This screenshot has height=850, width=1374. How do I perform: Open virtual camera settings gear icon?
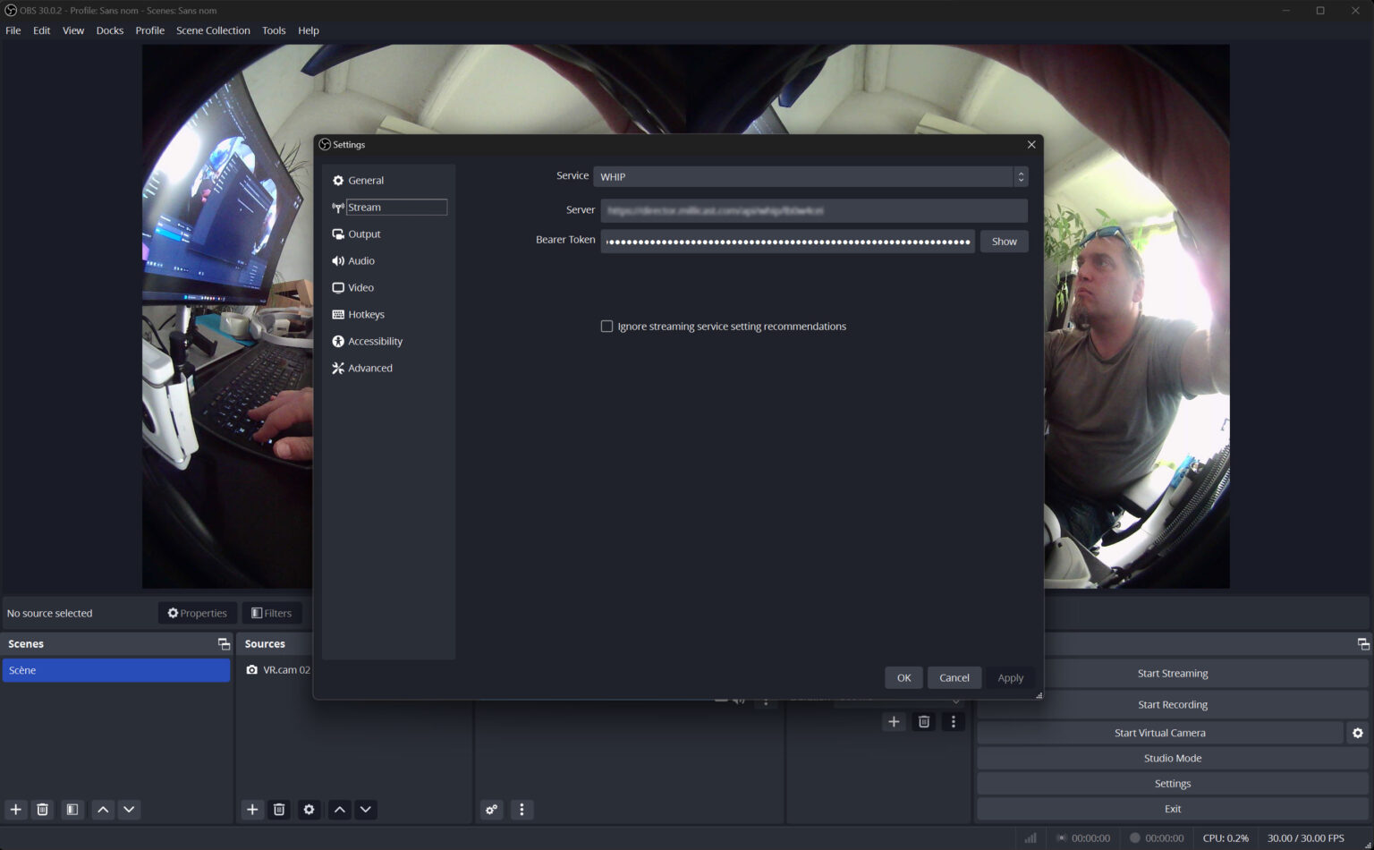click(1357, 733)
